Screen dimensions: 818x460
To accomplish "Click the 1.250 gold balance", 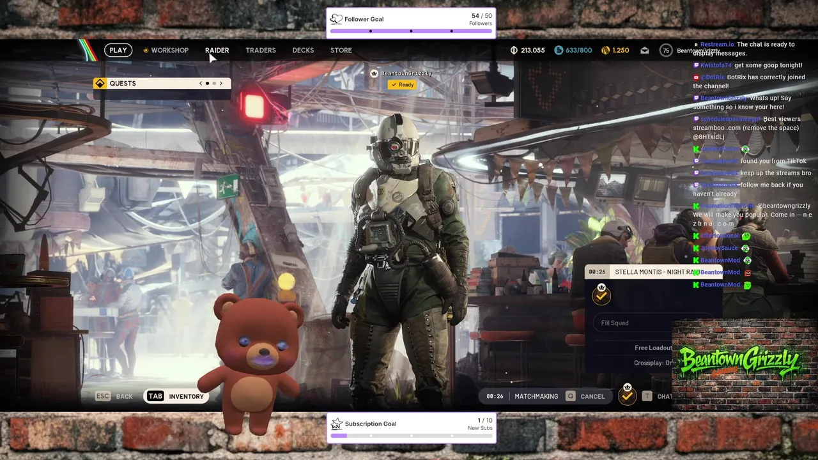I will point(621,50).
